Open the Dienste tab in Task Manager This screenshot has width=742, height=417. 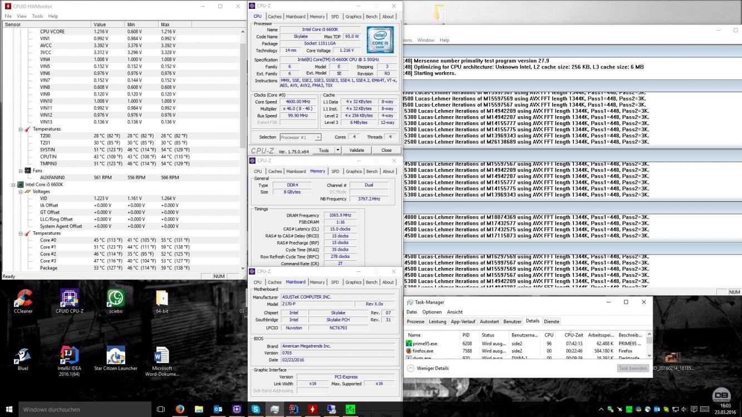tap(552, 321)
